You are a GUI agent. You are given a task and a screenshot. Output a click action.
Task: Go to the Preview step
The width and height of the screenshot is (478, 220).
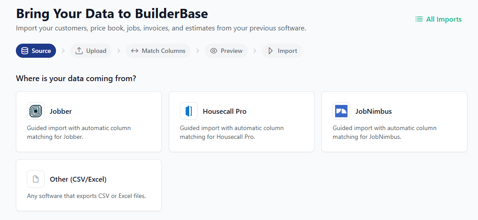[x=226, y=51]
